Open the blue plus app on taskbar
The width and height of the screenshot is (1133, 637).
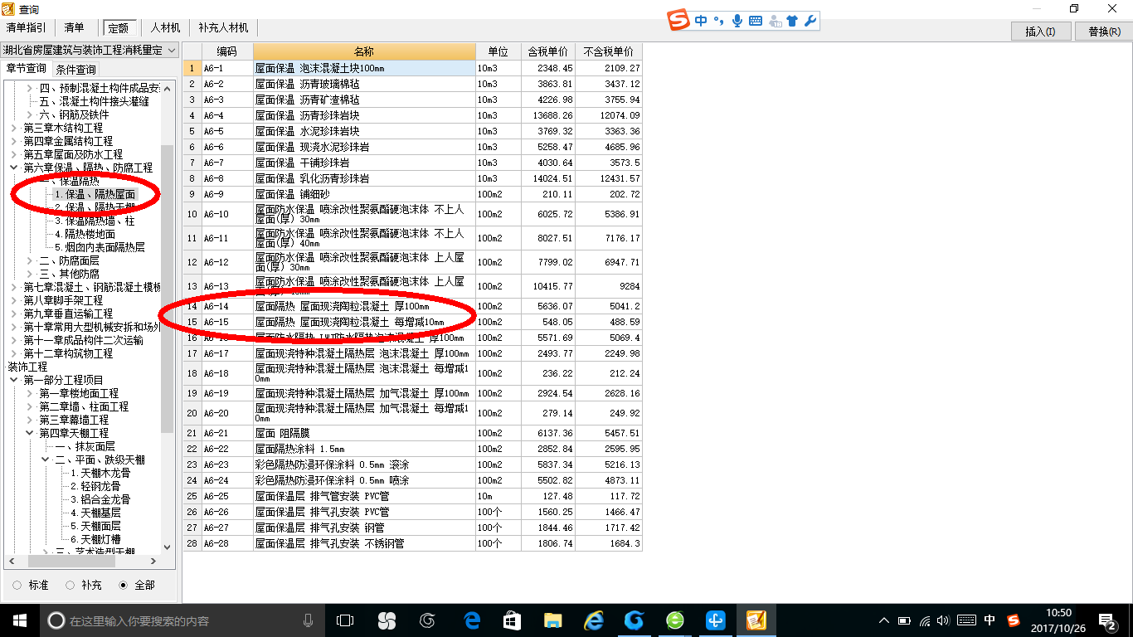point(716,620)
